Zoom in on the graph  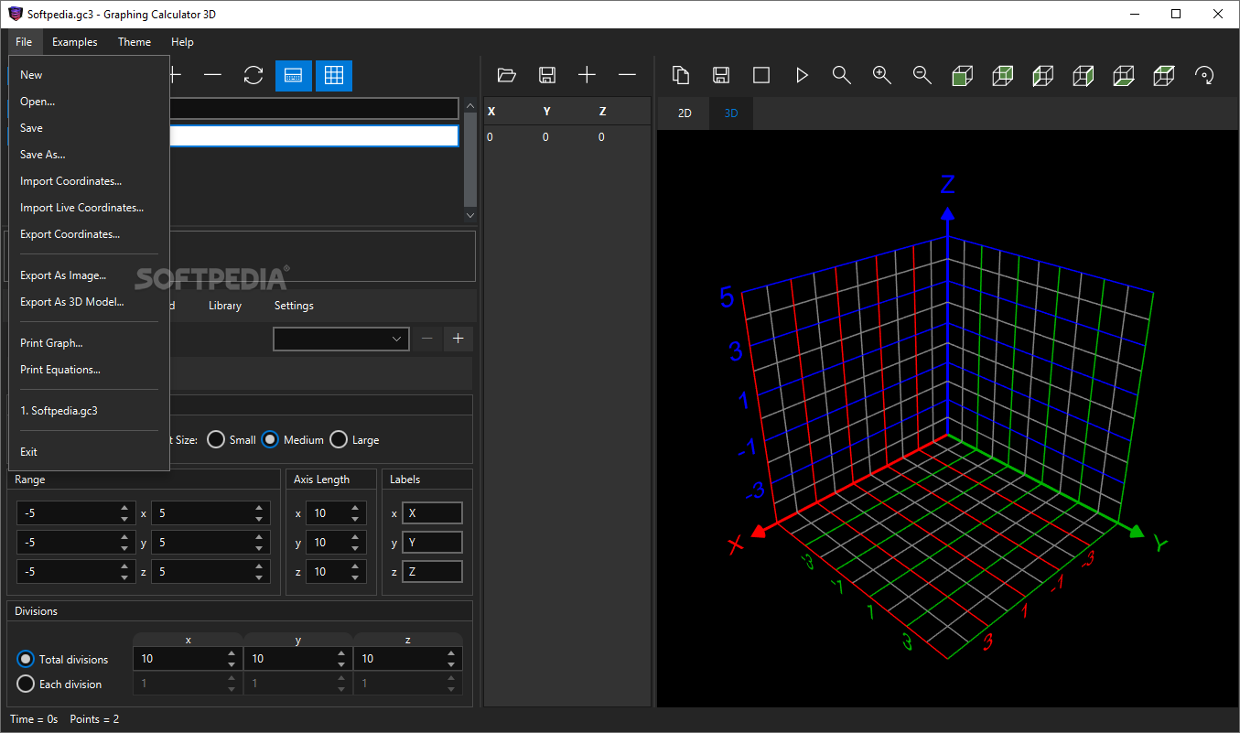tap(882, 75)
